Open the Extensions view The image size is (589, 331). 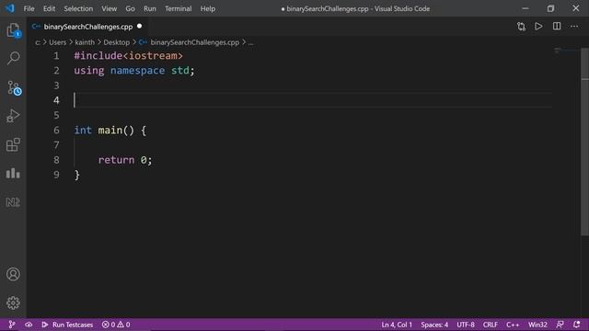pyautogui.click(x=13, y=144)
